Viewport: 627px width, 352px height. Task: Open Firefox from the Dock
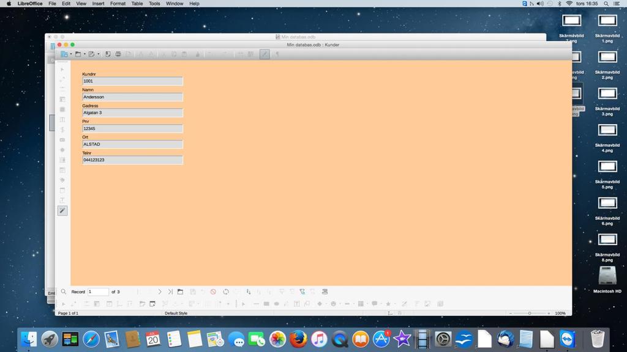click(x=298, y=339)
